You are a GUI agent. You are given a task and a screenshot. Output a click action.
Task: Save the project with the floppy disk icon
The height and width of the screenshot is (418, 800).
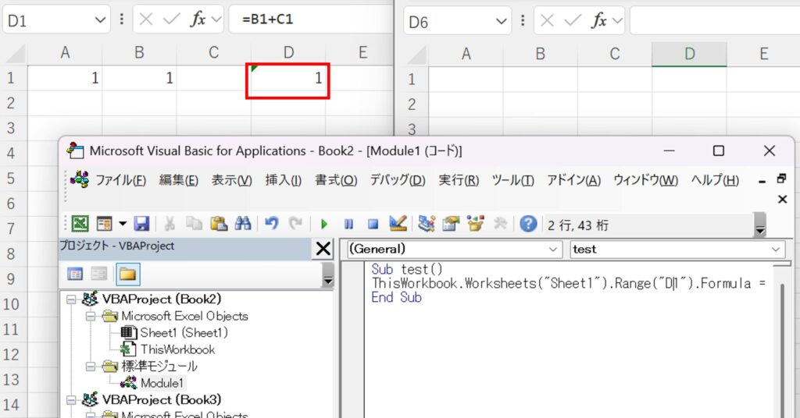tap(141, 224)
